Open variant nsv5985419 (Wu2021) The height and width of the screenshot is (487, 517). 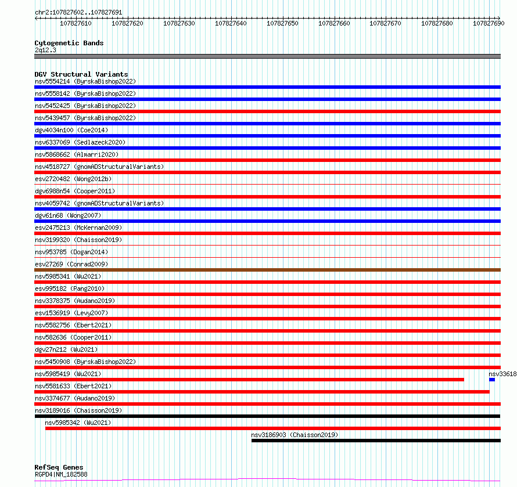pos(68,374)
